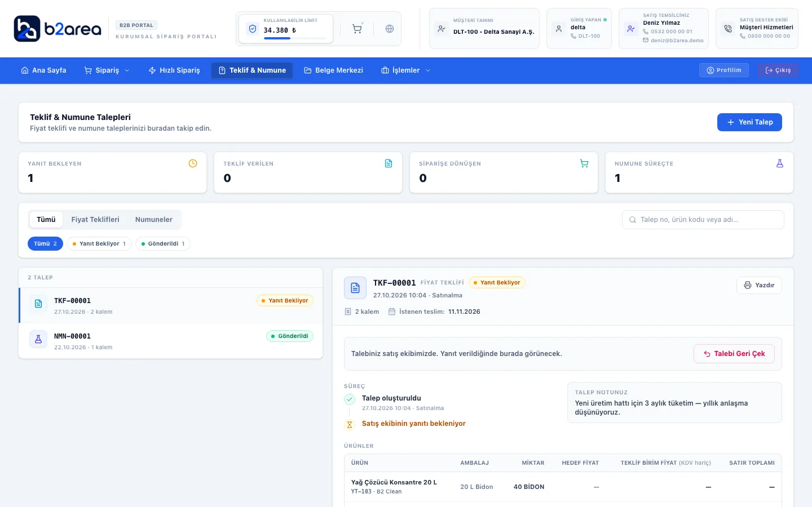The height and width of the screenshot is (507, 812).
Task: Click the shield icon beside available limit
Action: (253, 29)
